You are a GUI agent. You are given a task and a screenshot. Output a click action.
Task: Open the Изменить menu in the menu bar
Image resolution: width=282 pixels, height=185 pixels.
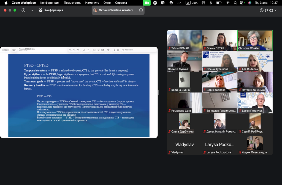[x=92, y=3]
